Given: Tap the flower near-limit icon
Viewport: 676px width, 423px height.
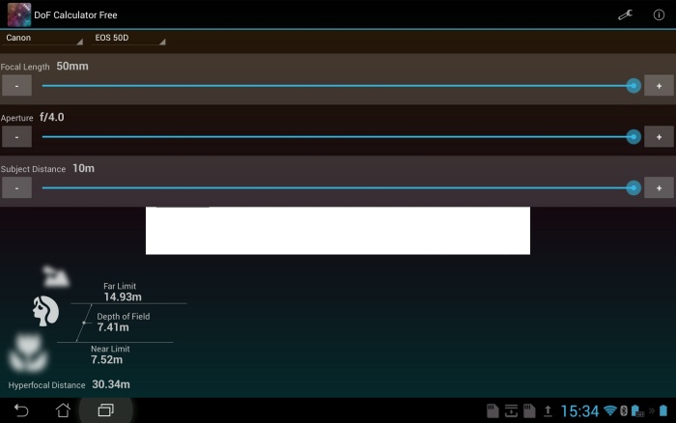Looking at the screenshot, I should [x=28, y=353].
